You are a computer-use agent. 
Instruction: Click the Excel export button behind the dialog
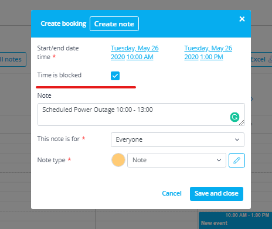click(261, 59)
